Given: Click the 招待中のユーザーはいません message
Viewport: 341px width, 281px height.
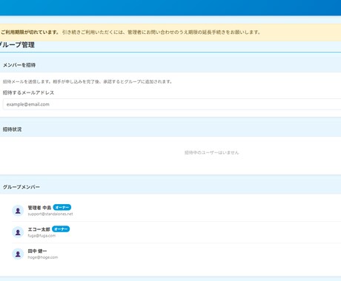Looking at the screenshot, I should [211, 152].
